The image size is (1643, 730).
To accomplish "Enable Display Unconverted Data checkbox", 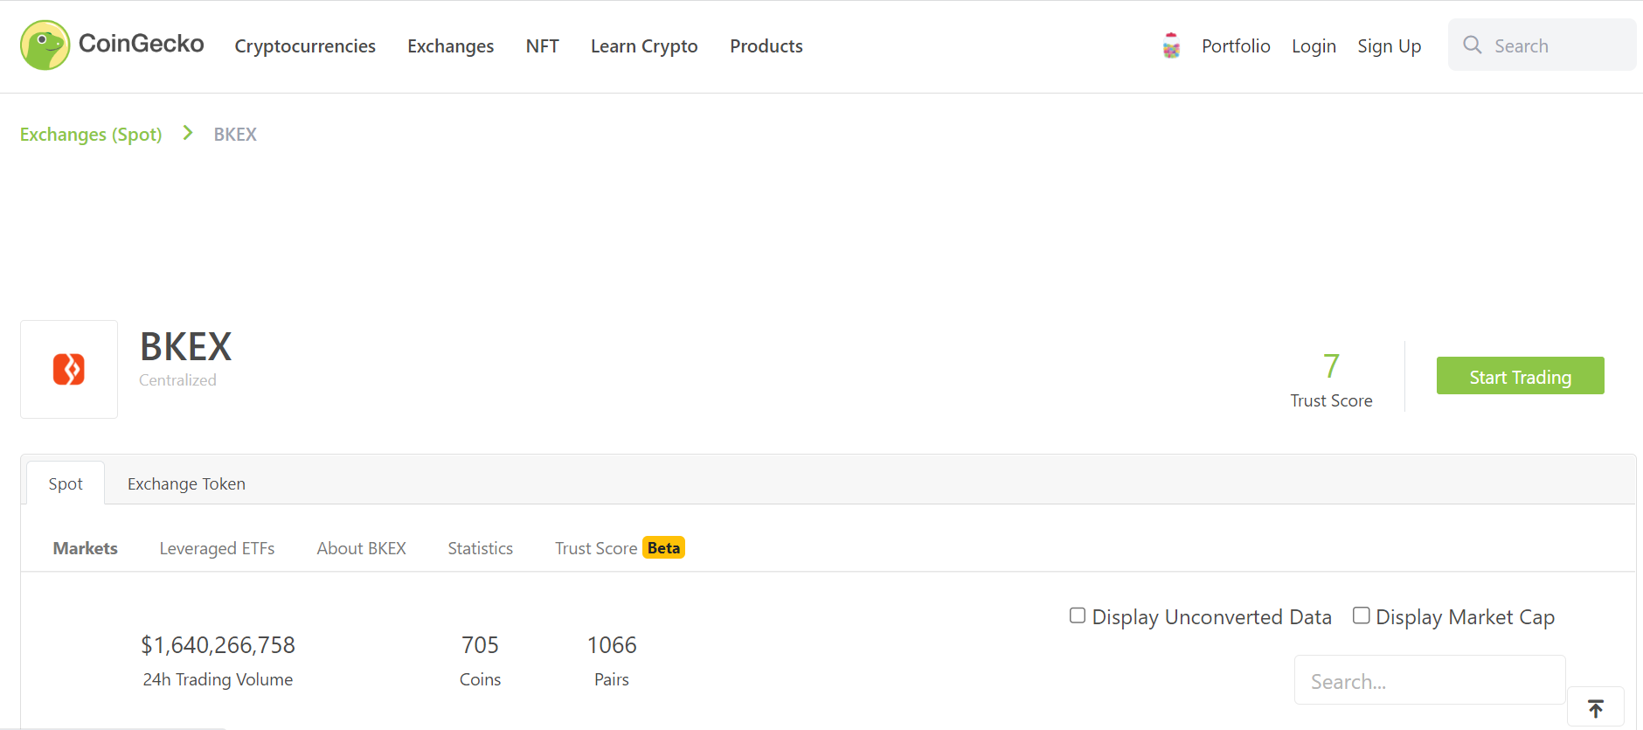I will click(x=1078, y=615).
